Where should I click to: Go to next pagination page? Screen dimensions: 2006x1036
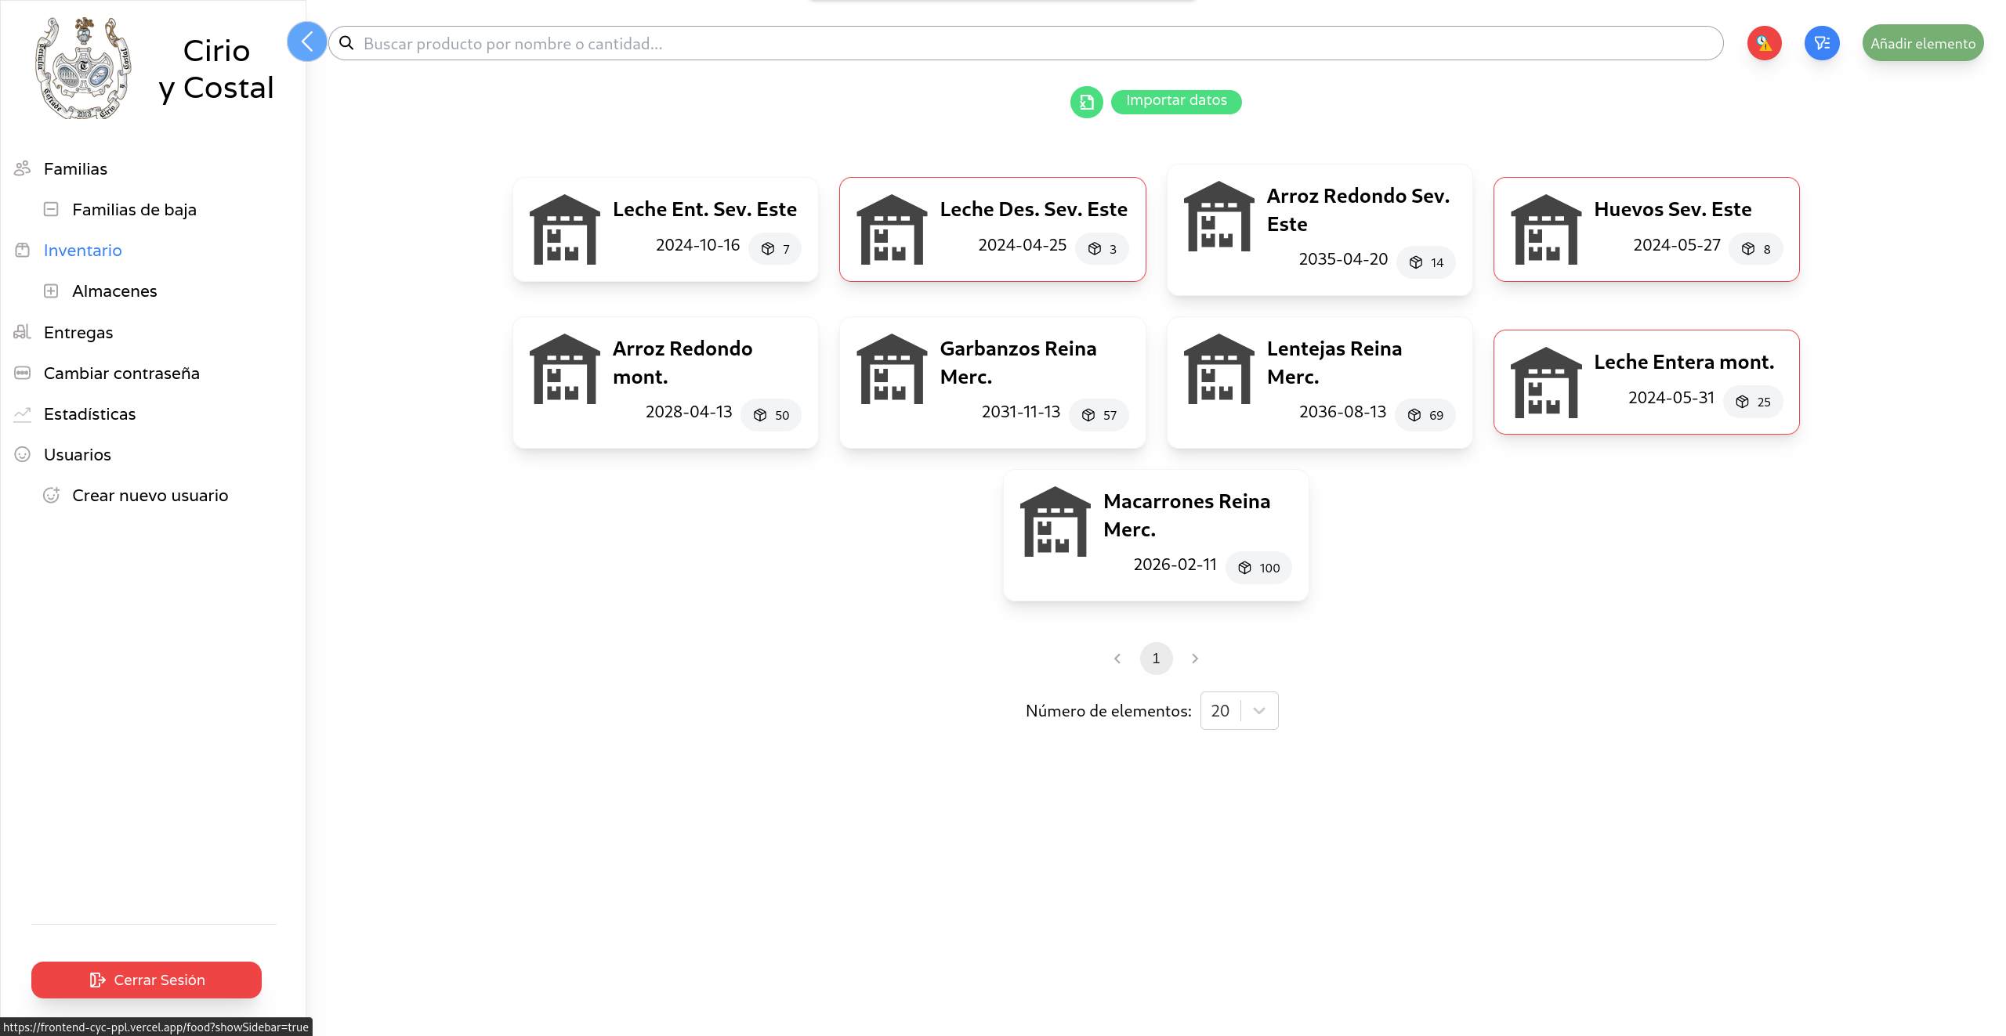coord(1194,659)
